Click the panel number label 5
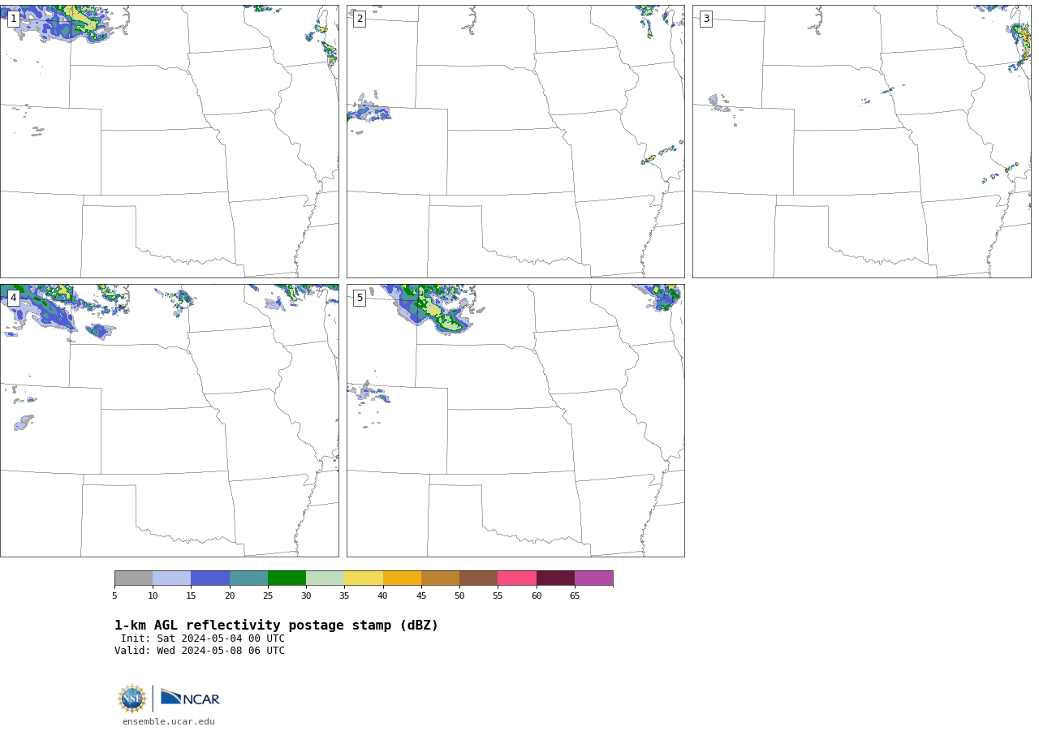 (360, 298)
